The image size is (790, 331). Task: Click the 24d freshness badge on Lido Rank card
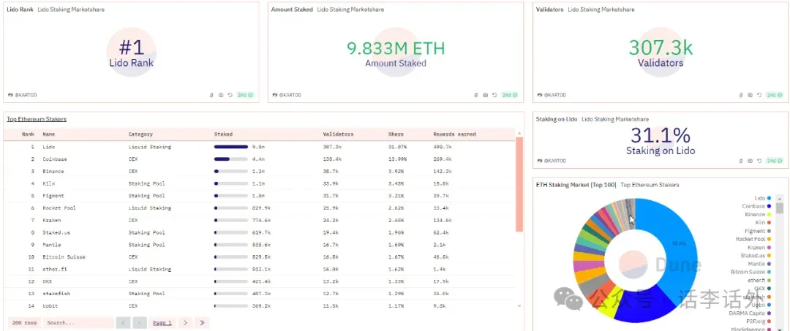(x=245, y=94)
